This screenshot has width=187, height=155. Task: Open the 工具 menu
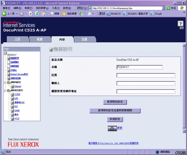[56, 8]
